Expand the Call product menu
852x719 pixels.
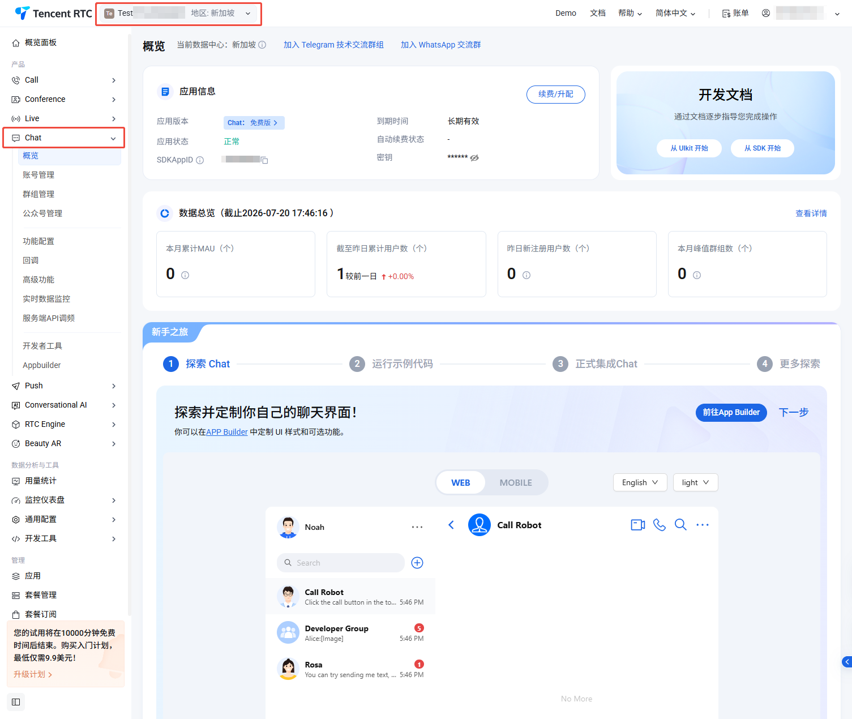64,80
